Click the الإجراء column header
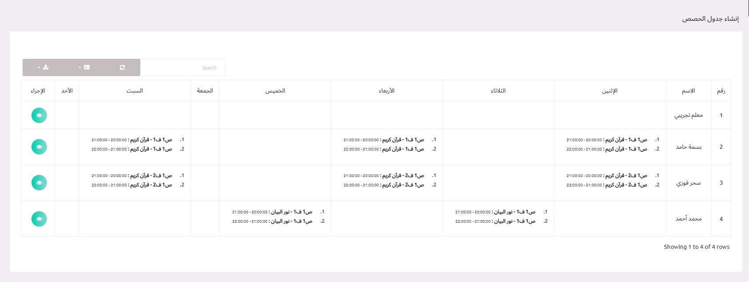This screenshot has height=282, width=749. click(38, 91)
